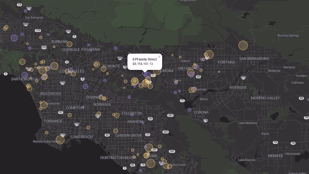This screenshot has height=174, width=309.
Task: Click the 'SAN BERNARDINO' map label
Action: [254, 59]
